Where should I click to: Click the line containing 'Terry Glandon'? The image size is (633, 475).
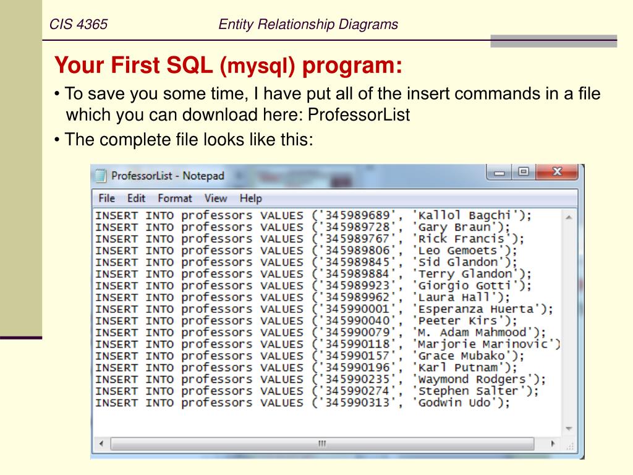click(x=313, y=274)
